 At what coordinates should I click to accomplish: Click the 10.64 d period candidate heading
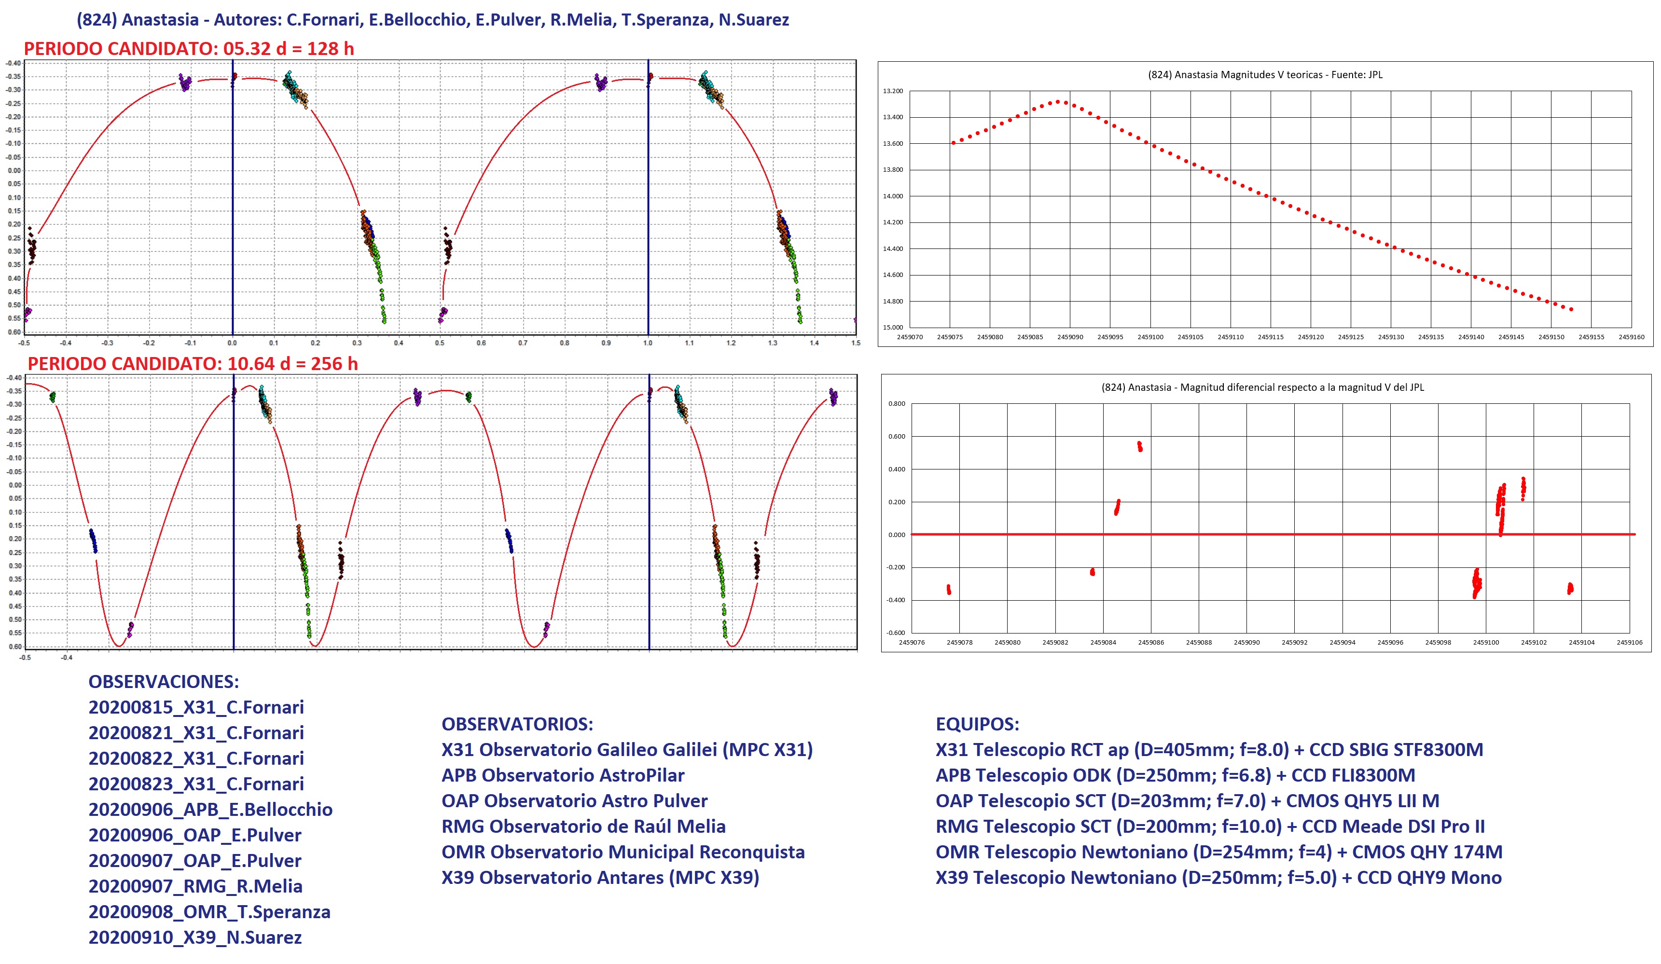click(x=193, y=364)
